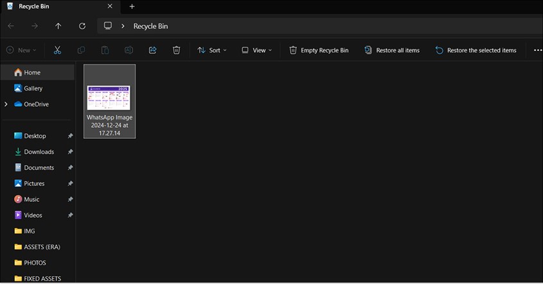Refresh the Recycle Bin view
Image resolution: width=543 pixels, height=284 pixels.
tap(82, 26)
